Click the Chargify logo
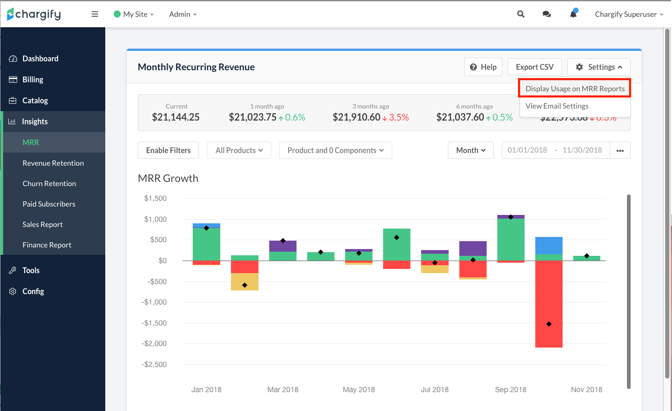 34,14
